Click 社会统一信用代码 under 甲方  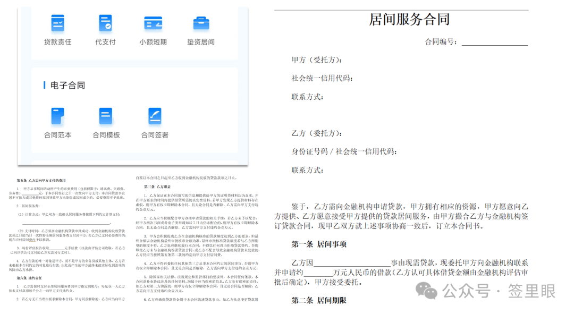click(x=322, y=78)
